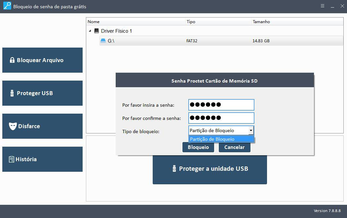Focus the 'insira a senha' password field
The height and width of the screenshot is (218, 347).
(221, 105)
